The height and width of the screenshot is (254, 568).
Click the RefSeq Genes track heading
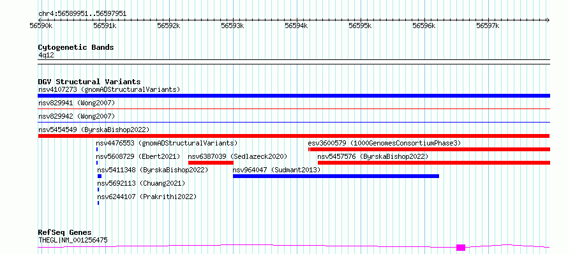65,233
